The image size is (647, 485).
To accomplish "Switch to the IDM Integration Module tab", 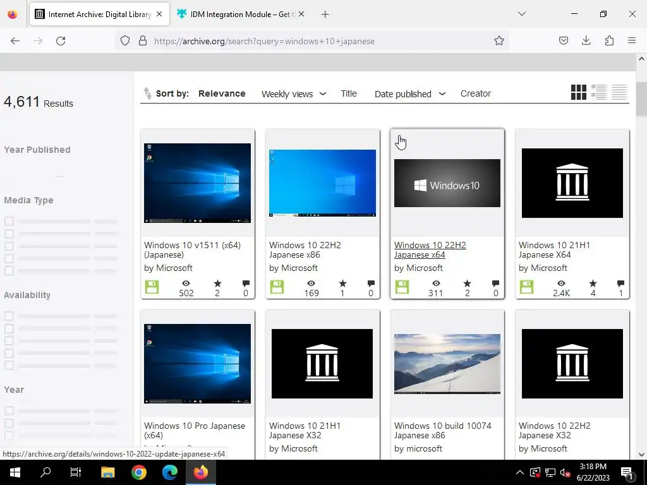I will 241,14.
